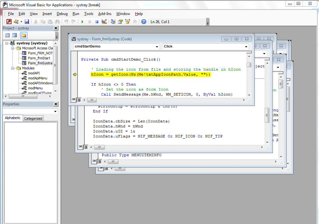Click the Insert Module toolbar icon
Screen dimensions: 319x224
coord(16,22)
